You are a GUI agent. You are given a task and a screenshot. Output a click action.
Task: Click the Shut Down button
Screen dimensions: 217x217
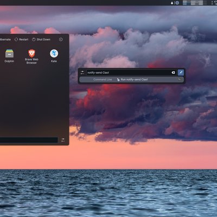tap(41, 40)
